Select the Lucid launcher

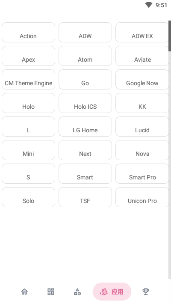pyautogui.click(x=142, y=127)
